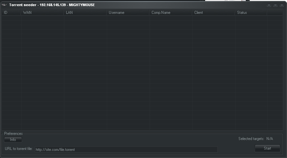Screen dimensions: 287x158
Task: Sort the list by Client column
Action: tap(213, 13)
